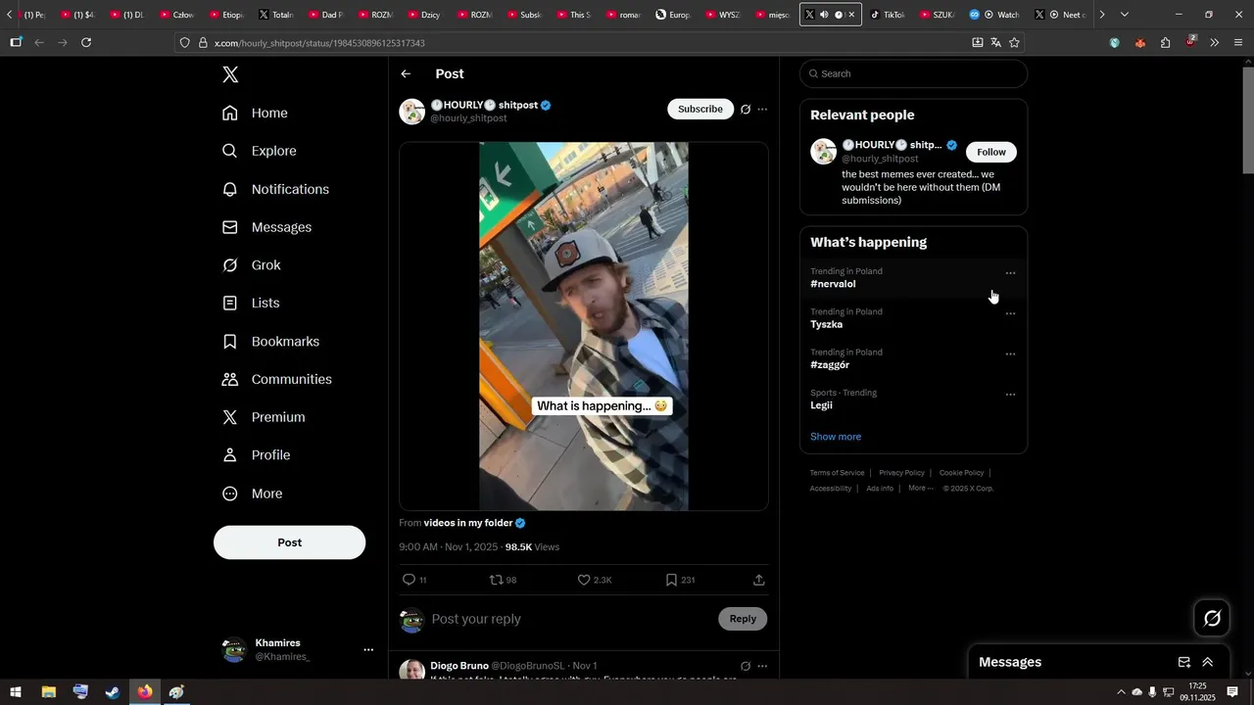The width and height of the screenshot is (1254, 705).
Task: Click the Grok icon on the main post
Action: click(746, 110)
